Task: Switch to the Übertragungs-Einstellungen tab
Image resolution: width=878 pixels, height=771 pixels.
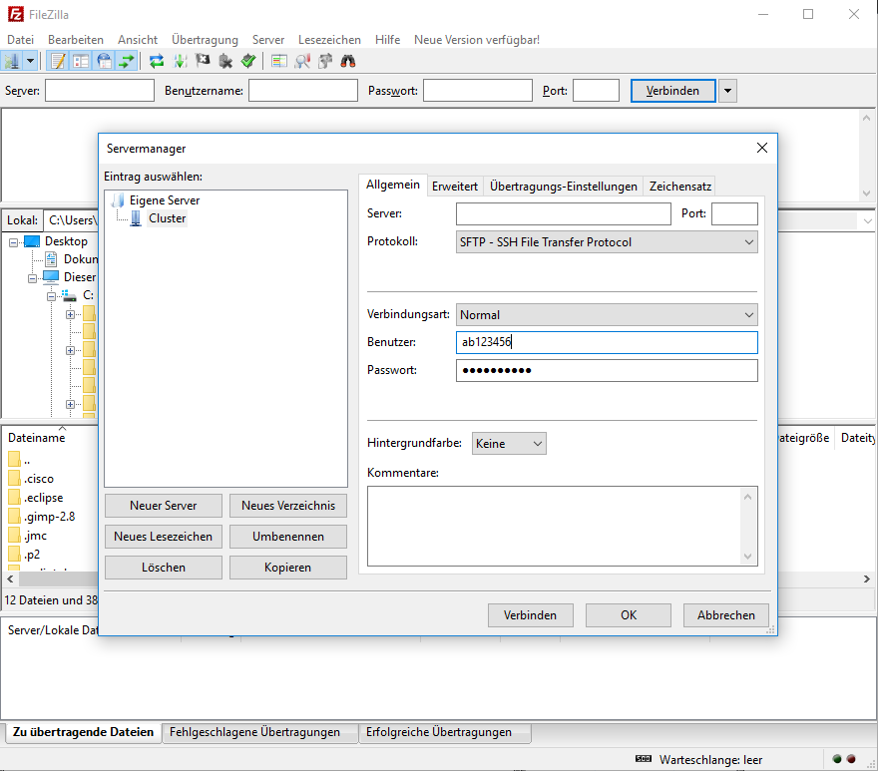Action: tap(563, 187)
